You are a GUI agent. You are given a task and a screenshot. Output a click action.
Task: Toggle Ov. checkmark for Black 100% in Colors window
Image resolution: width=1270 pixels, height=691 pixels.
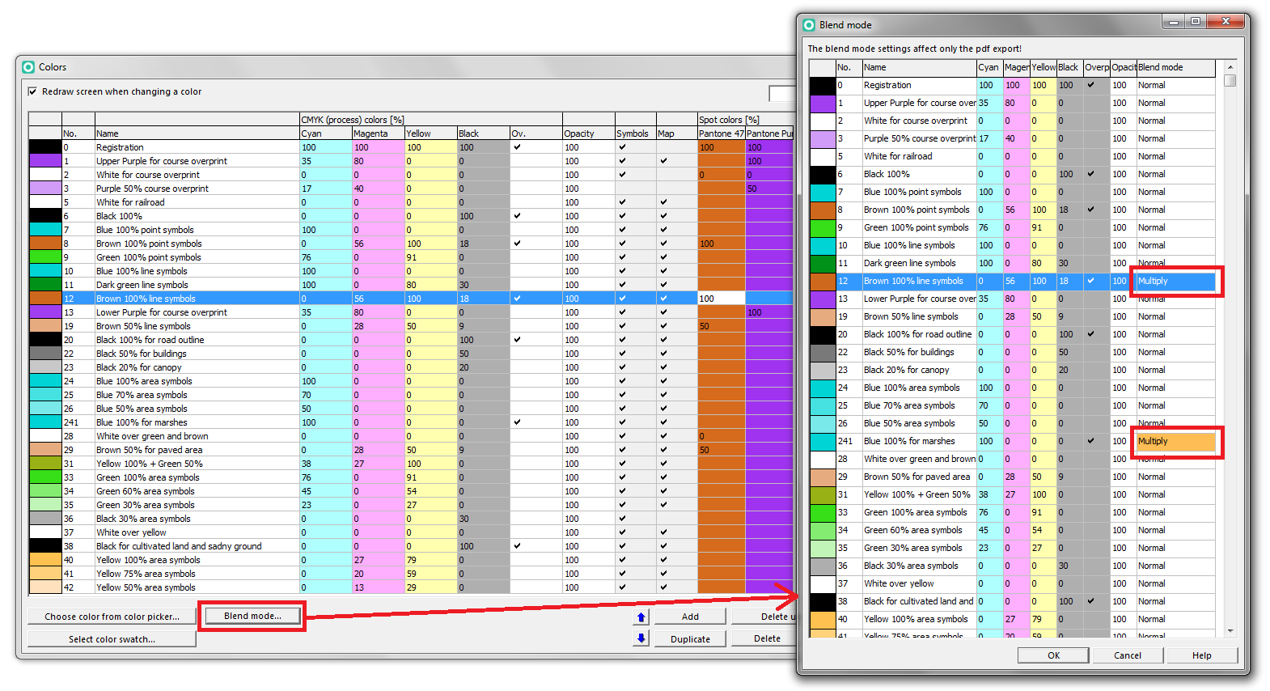coord(517,216)
